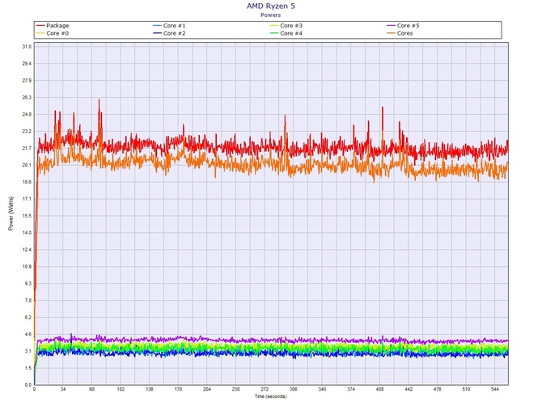Viewport: 542px width, 406px height.
Task: Click the chart title AMD Ryzen 5
Action: tap(271, 6)
